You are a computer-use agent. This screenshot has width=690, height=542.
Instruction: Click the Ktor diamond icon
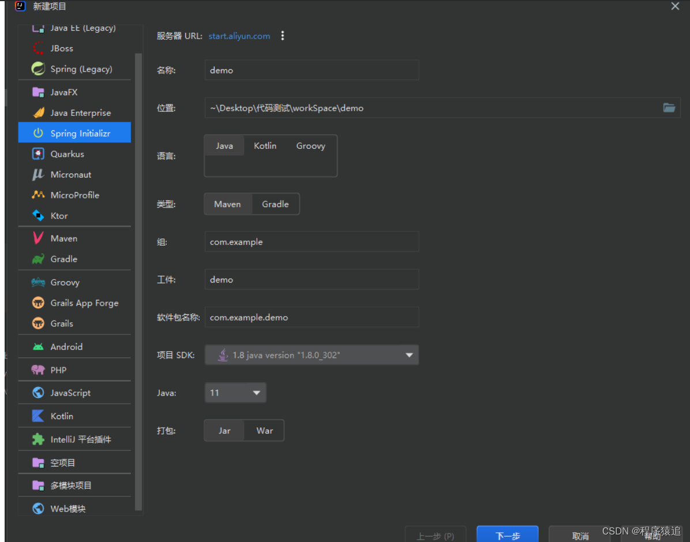(38, 216)
